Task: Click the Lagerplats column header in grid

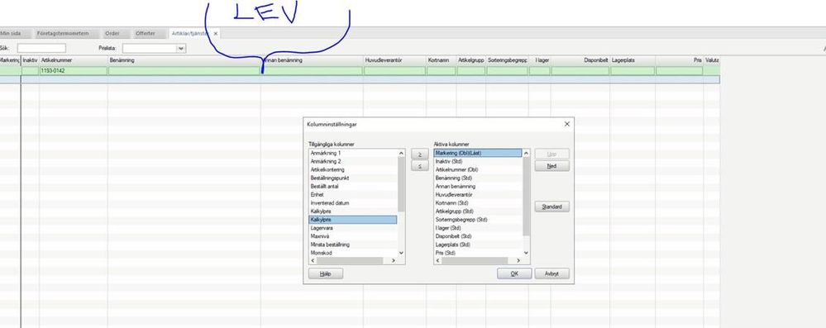Action: pos(633,60)
